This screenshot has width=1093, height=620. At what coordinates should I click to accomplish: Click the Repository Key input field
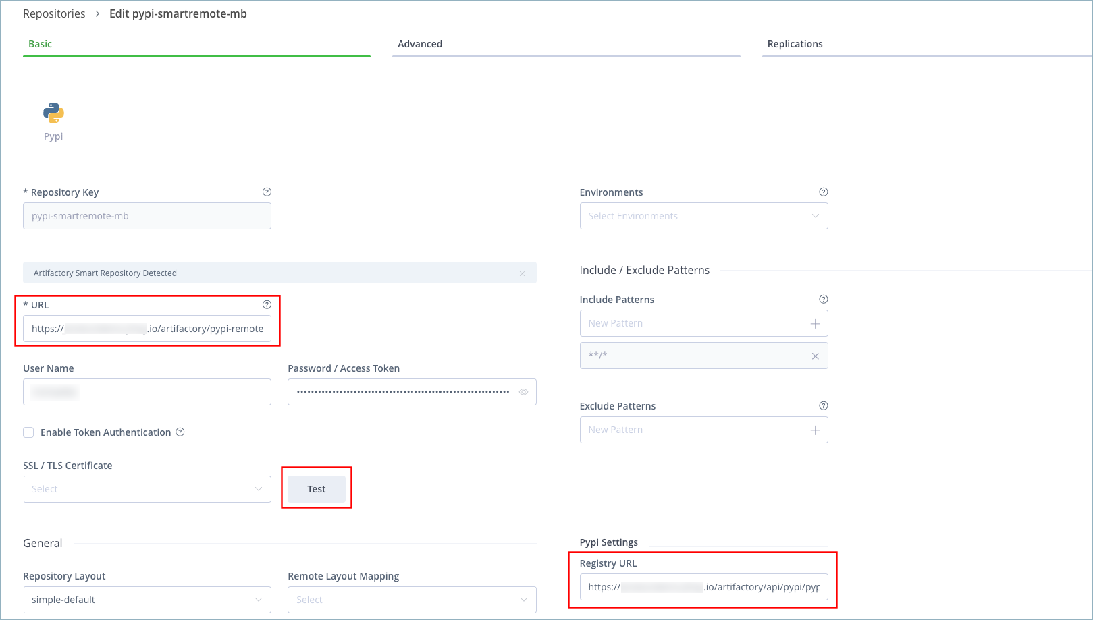pos(147,216)
